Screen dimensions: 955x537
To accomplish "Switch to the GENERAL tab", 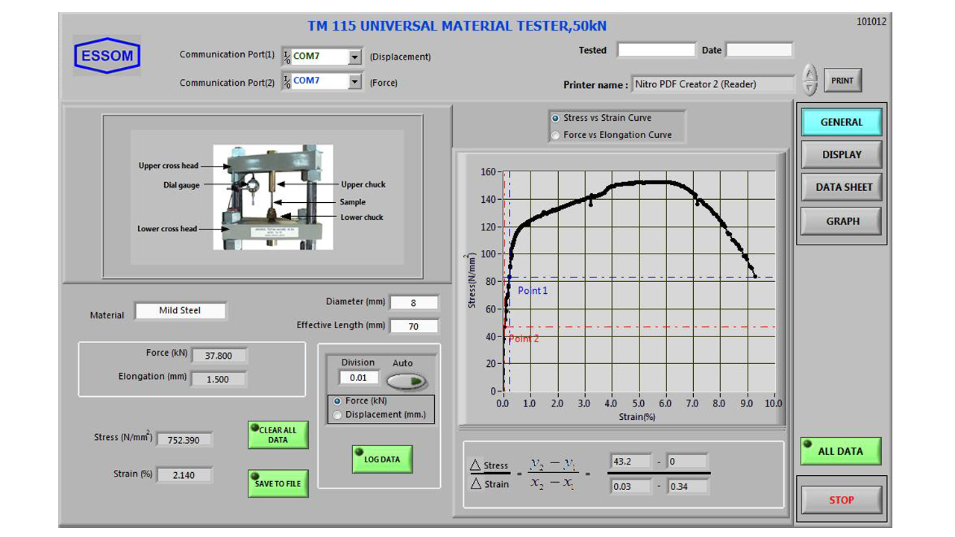I will pos(841,122).
